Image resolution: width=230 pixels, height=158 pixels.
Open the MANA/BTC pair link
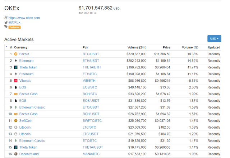click(x=91, y=154)
